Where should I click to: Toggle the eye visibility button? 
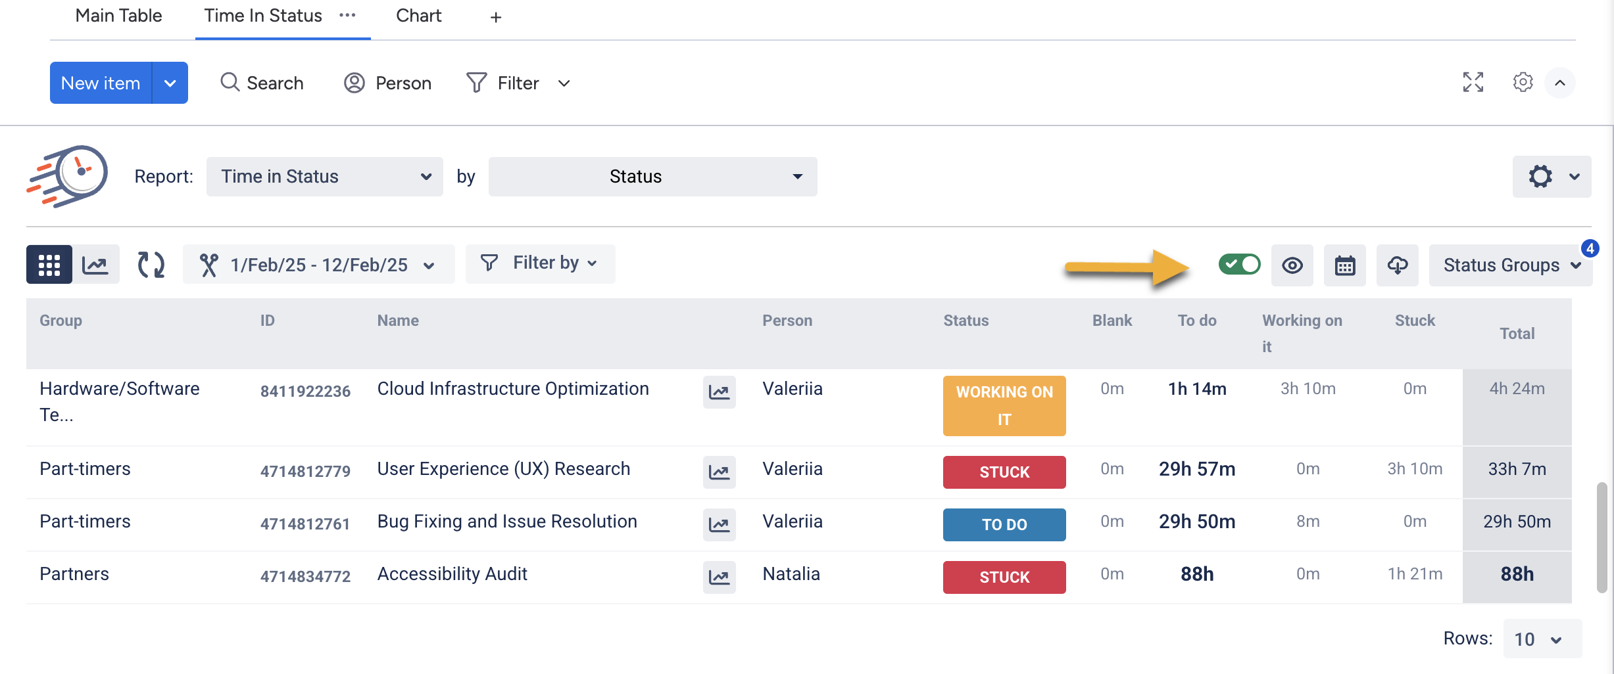(1292, 265)
